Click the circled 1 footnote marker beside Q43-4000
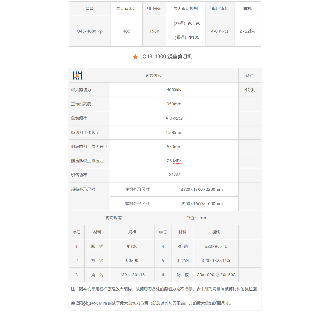330x312 pixels. coord(100,32)
